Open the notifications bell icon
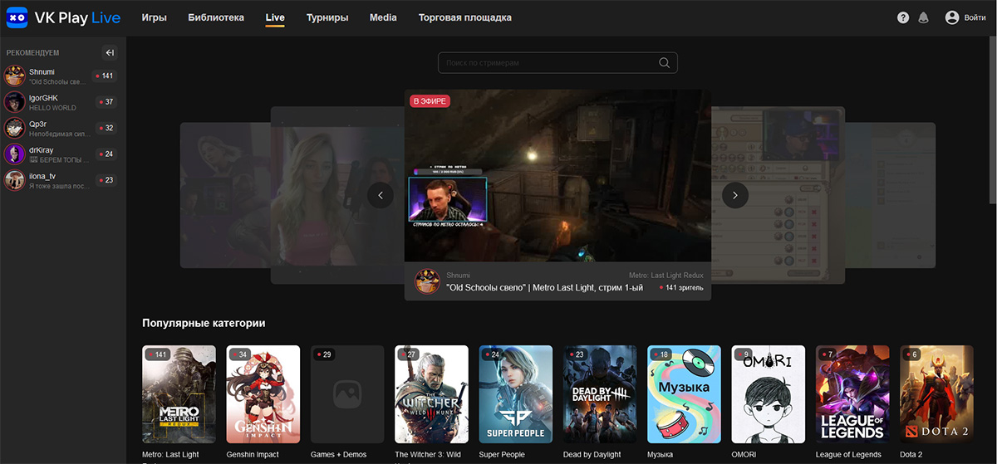 point(923,17)
